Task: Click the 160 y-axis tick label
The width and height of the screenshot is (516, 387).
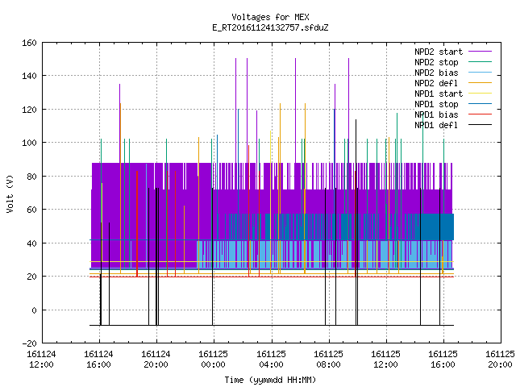Action: point(29,43)
